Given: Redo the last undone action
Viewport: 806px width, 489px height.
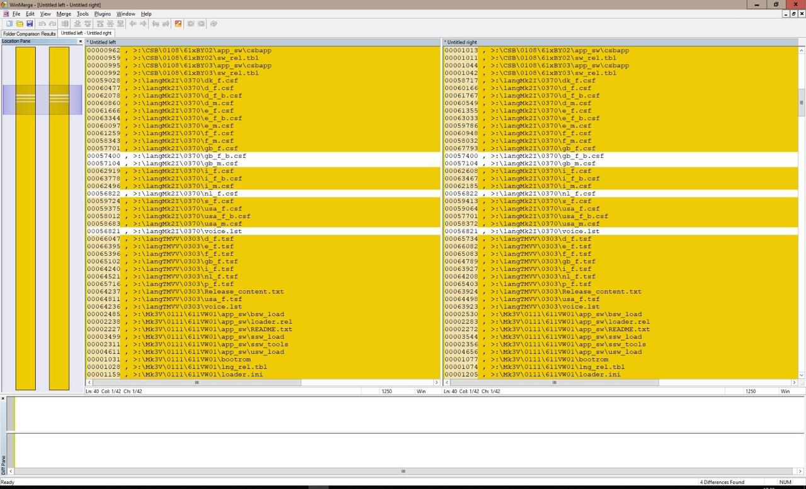Looking at the screenshot, I should click(x=52, y=24).
